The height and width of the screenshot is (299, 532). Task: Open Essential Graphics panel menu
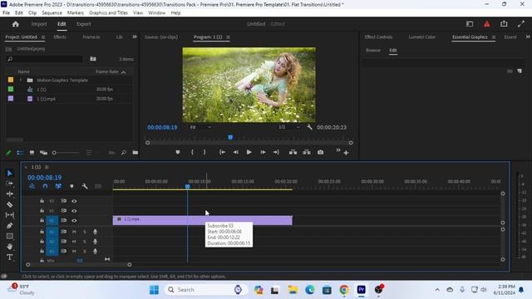493,37
